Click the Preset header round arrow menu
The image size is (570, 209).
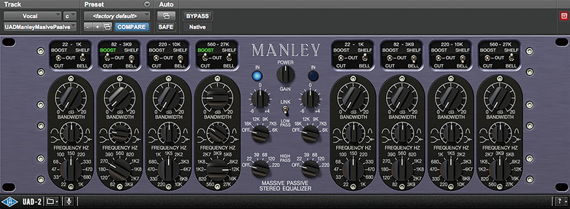[x=146, y=4]
